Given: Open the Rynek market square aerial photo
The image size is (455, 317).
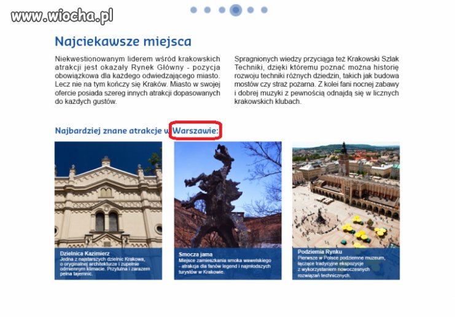Looking at the screenshot, I should (346, 195).
